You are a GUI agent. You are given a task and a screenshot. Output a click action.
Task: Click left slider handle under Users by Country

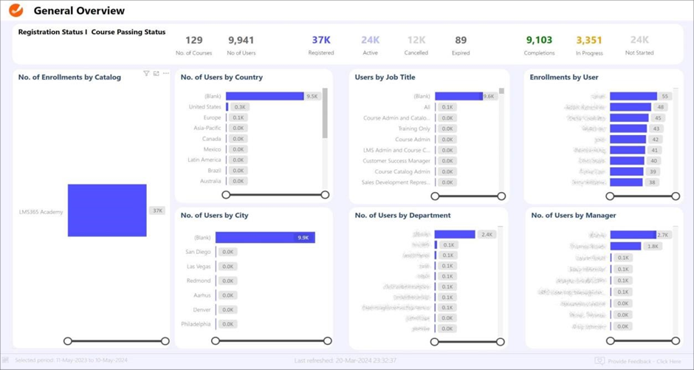coord(226,195)
